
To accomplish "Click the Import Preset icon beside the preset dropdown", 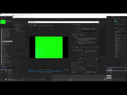I will pyautogui.click(x=93, y=29).
